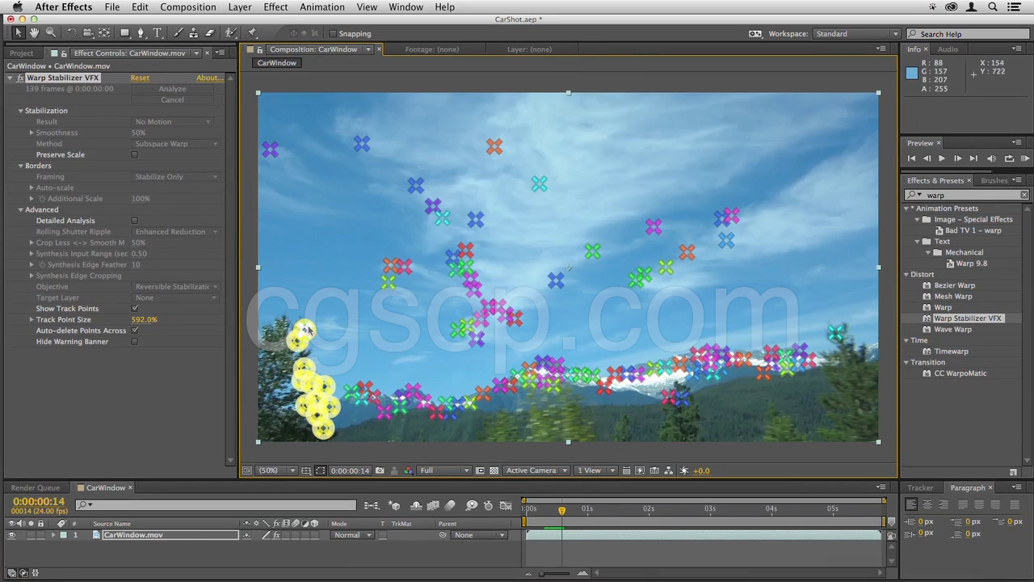Click the Track Point Size value 592.0%

click(144, 320)
